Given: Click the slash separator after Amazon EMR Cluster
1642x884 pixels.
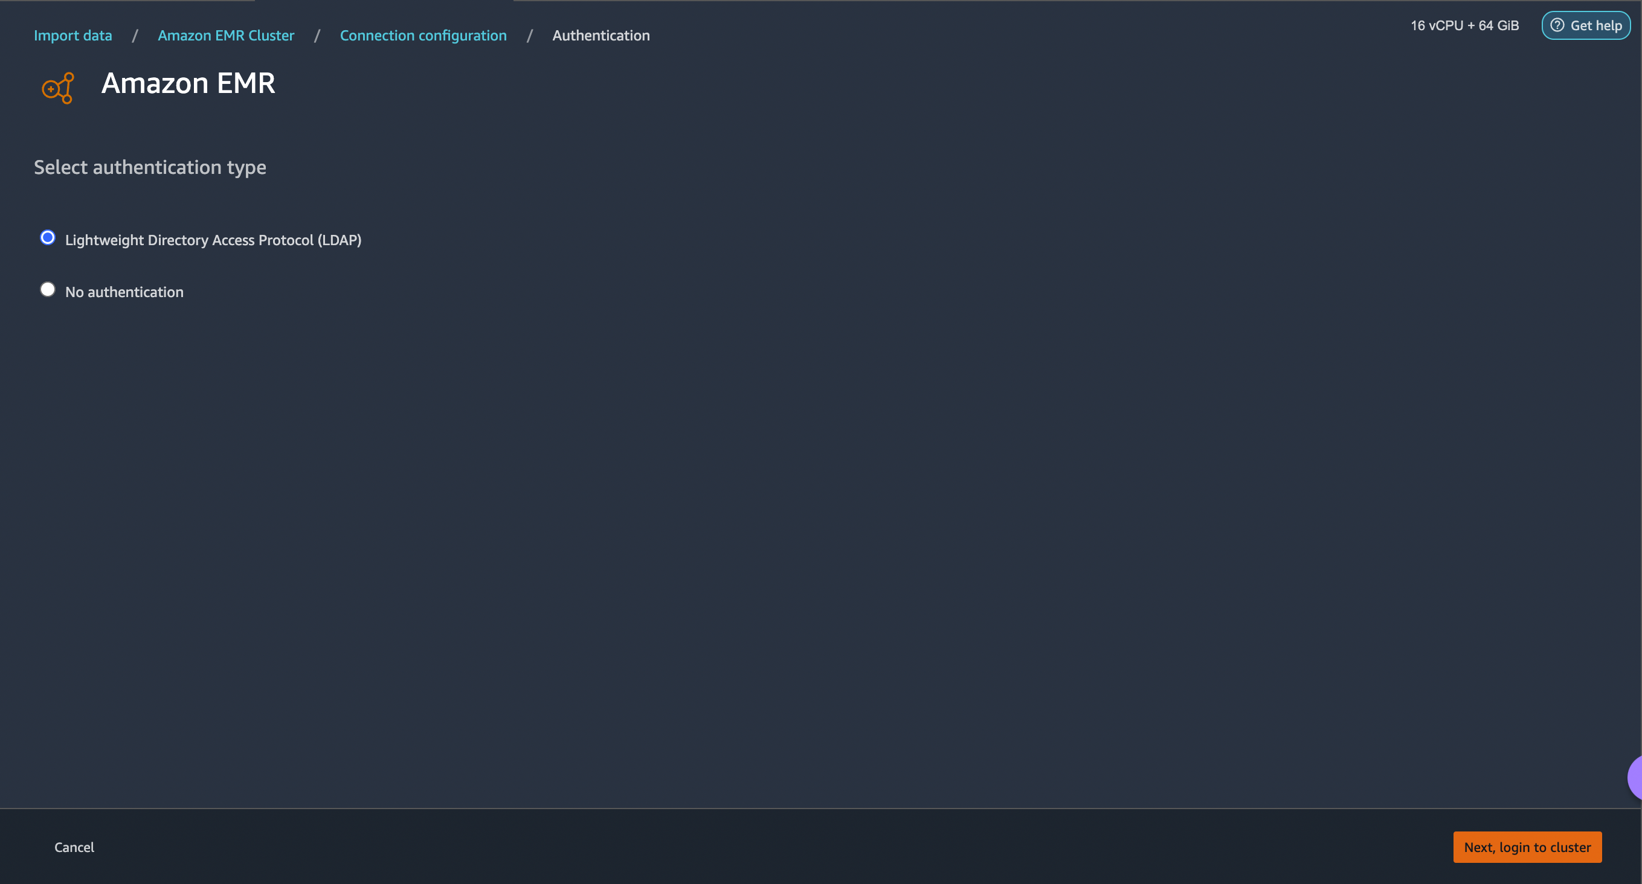Looking at the screenshot, I should tap(317, 36).
